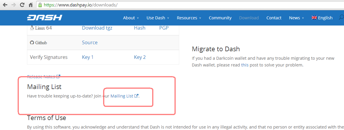The image size is (344, 130).
Task: Open the Key 2 signature link
Action: [x=140, y=57]
